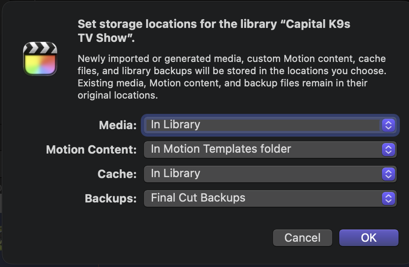Click the 'Media:' field label
The height and width of the screenshot is (267, 409).
118,126
